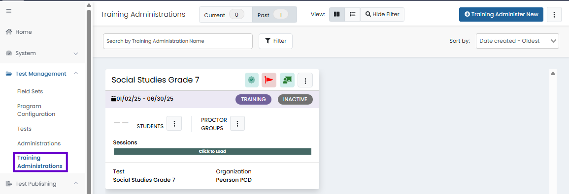Click the red flag icon on card

tap(269, 80)
